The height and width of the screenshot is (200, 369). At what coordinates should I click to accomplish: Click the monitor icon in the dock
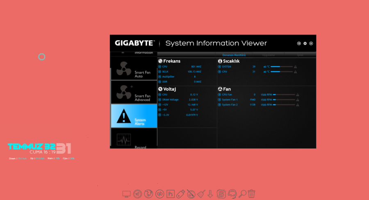pos(126,194)
